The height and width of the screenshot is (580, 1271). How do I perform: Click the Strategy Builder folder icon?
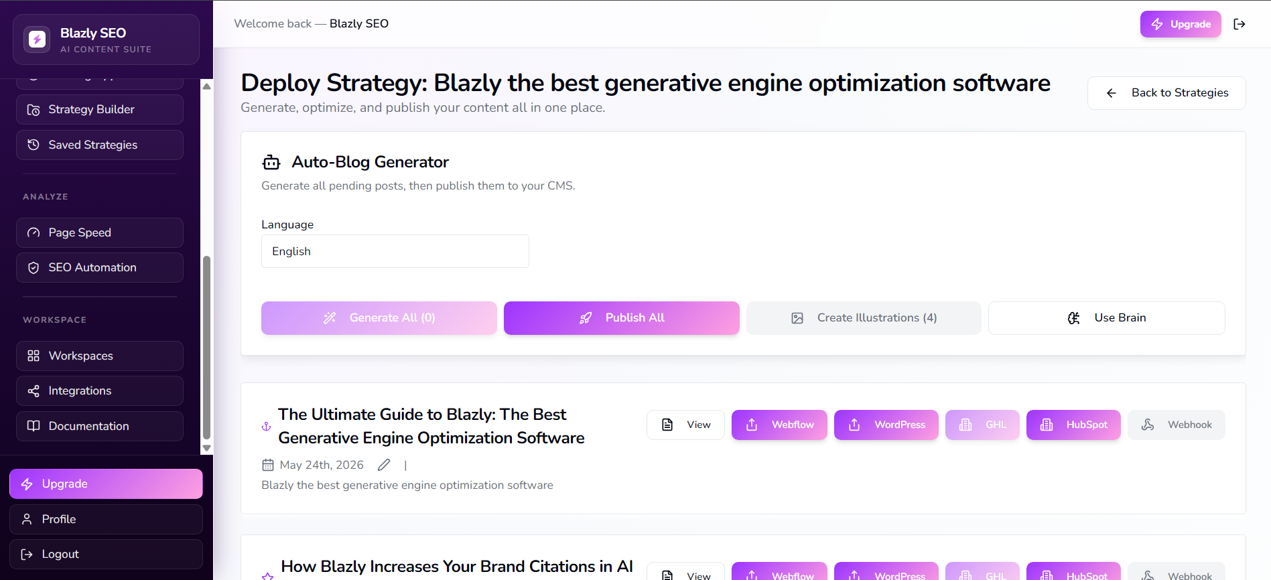tap(34, 110)
